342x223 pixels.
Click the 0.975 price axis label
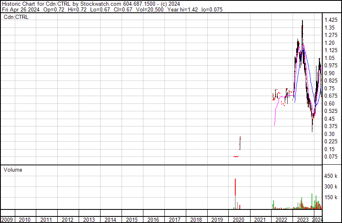[331, 66]
